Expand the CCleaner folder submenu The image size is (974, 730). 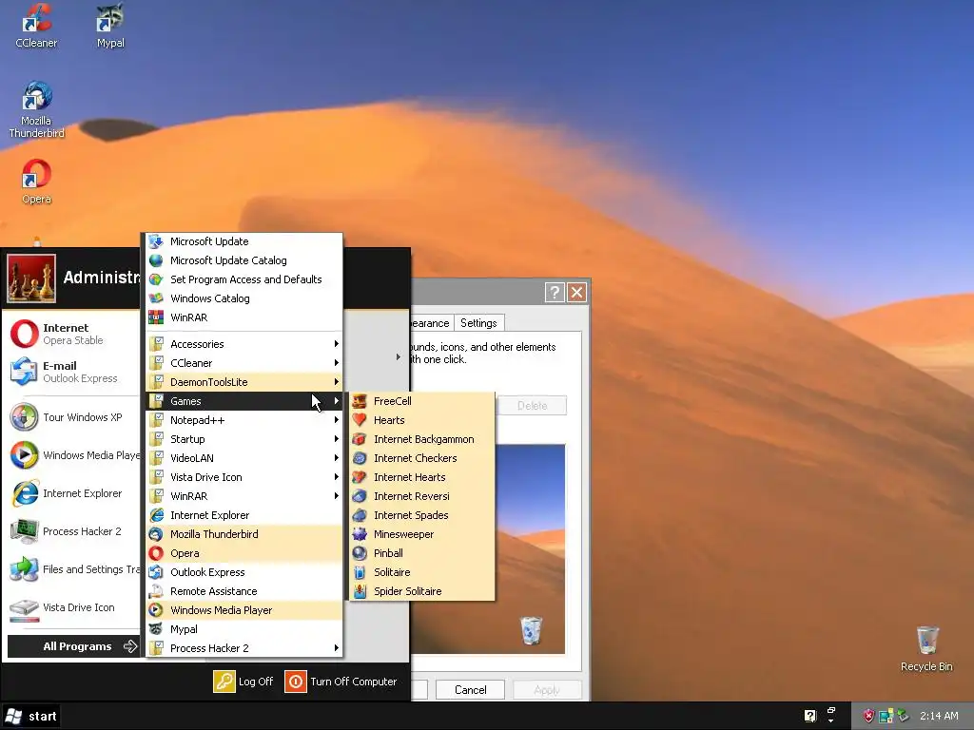244,363
